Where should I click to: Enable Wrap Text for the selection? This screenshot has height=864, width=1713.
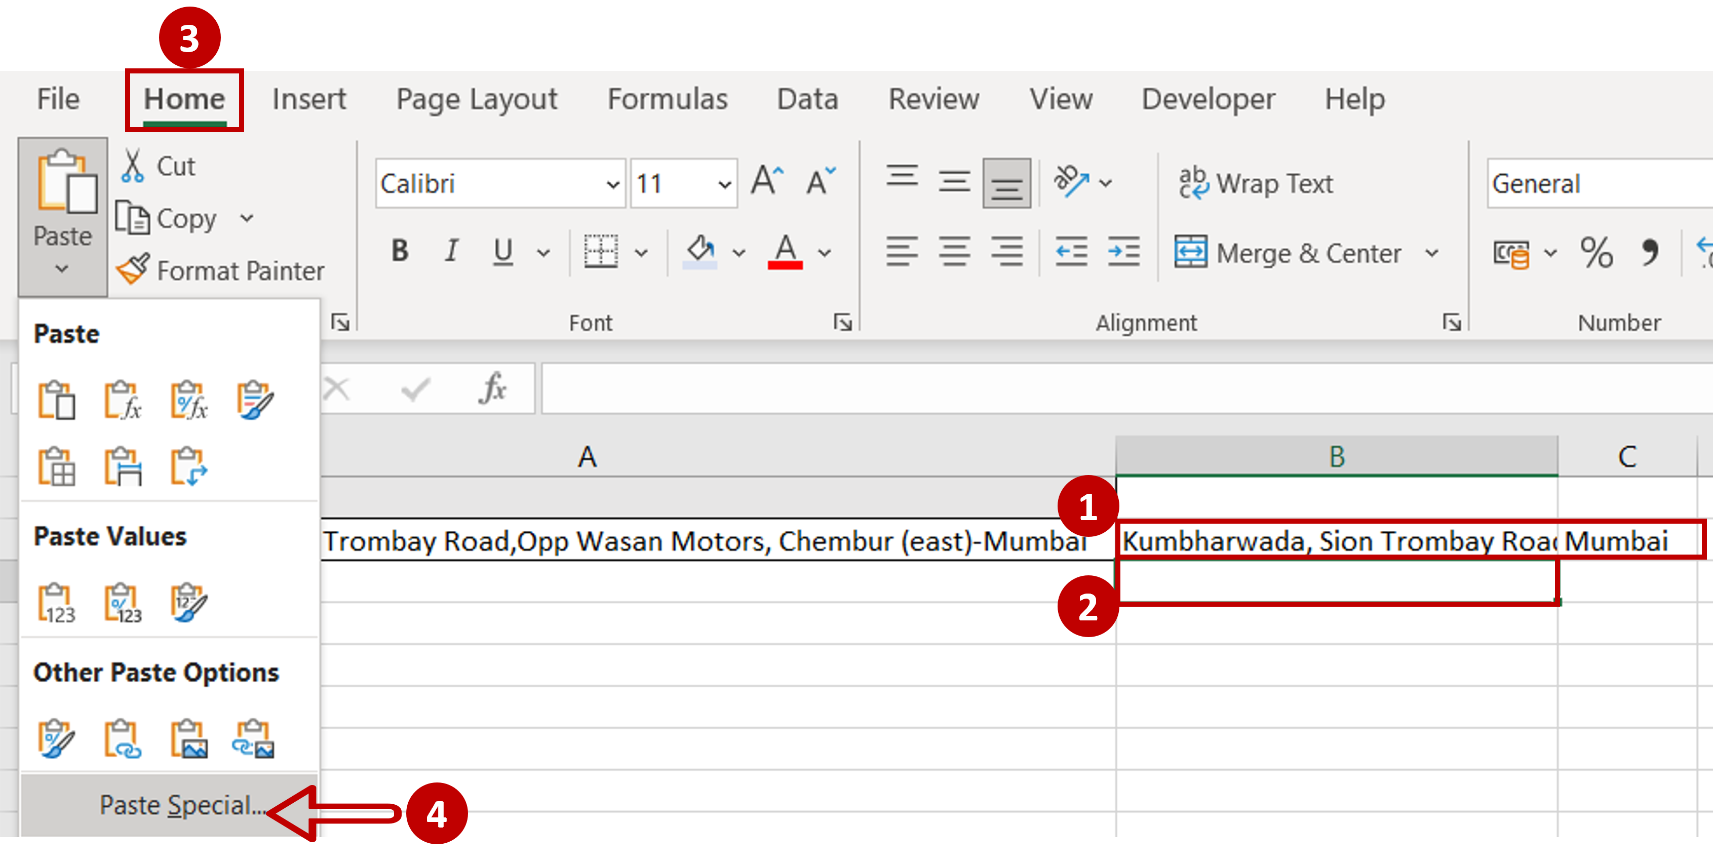(x=1257, y=183)
